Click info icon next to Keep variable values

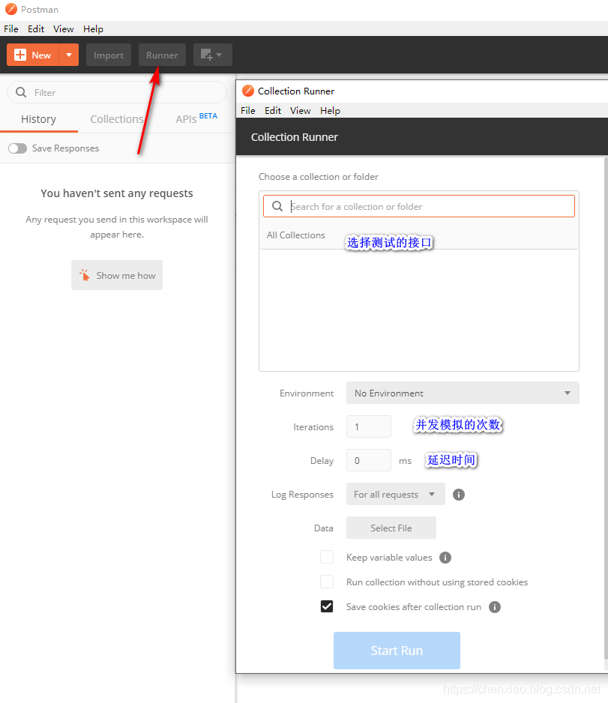[x=445, y=558]
